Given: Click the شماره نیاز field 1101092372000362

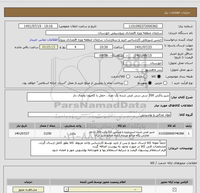Looking at the screenshot, I should (143, 26).
